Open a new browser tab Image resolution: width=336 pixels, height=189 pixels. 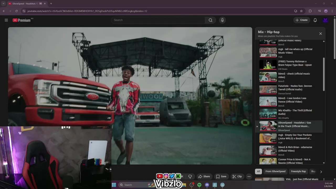coord(51,4)
